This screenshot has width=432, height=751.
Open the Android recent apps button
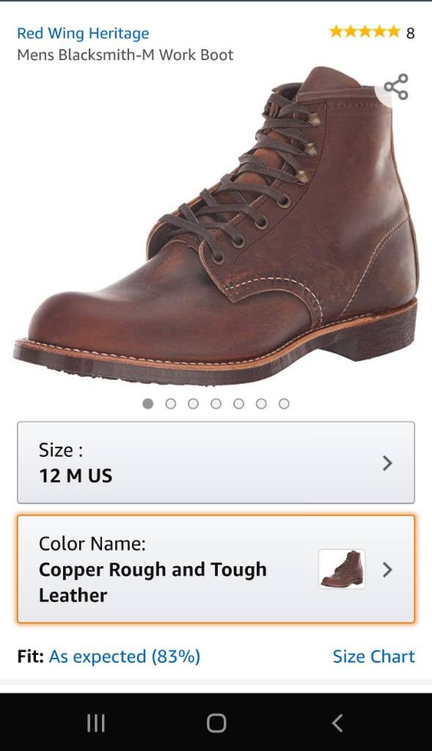[95, 722]
